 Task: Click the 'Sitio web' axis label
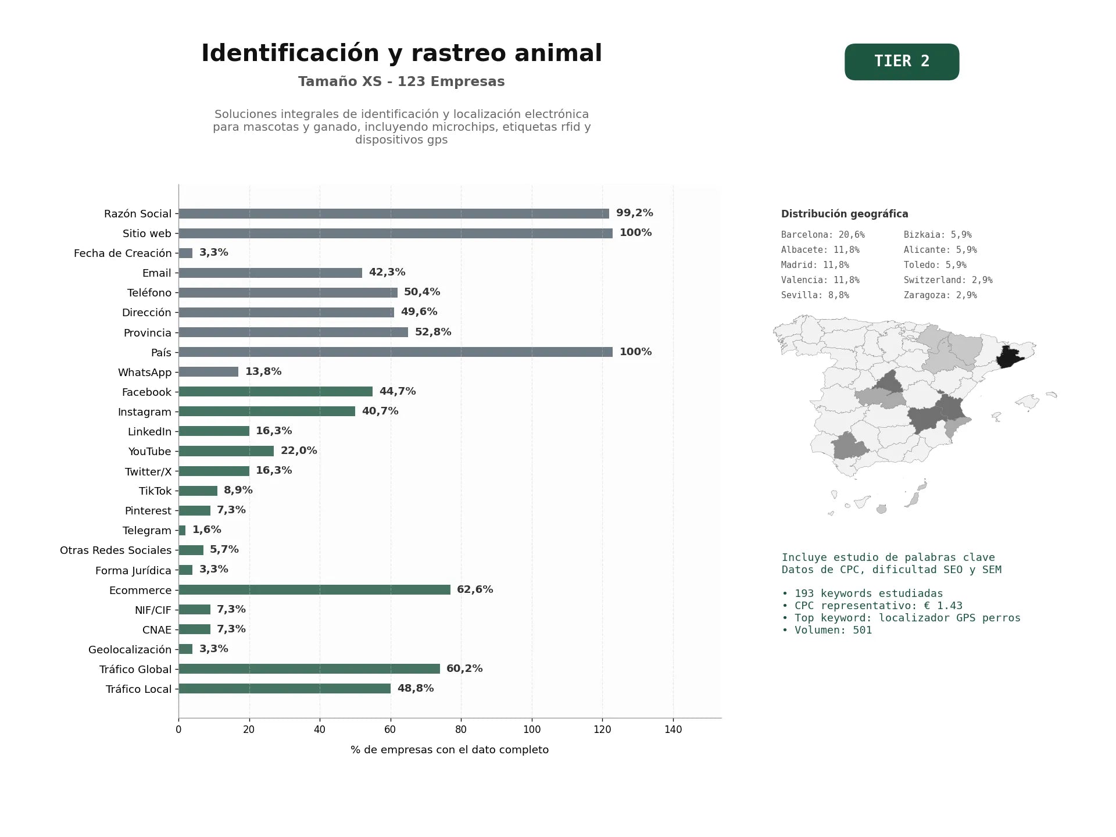click(x=147, y=234)
